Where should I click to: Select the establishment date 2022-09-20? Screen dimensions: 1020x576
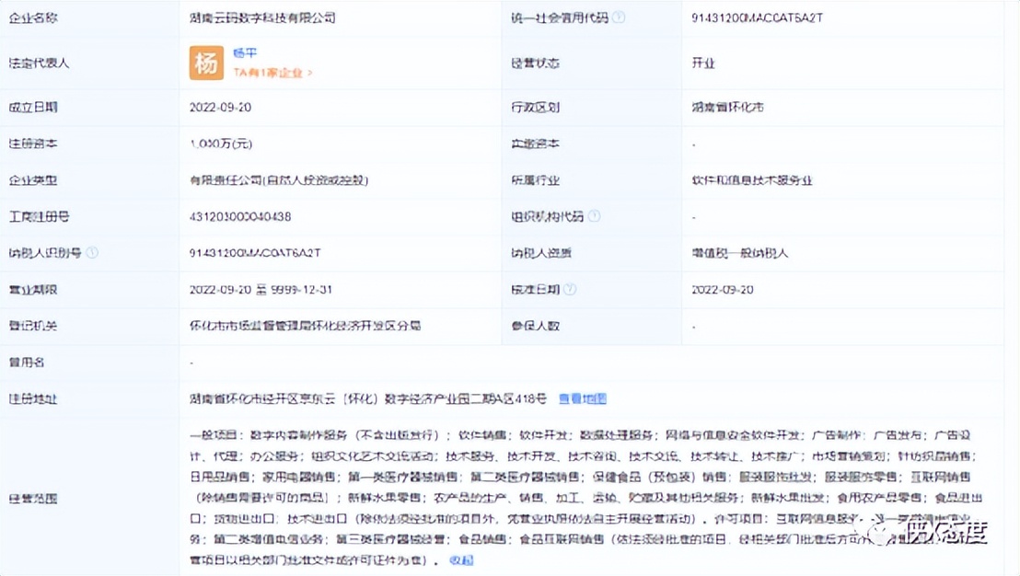coord(226,107)
